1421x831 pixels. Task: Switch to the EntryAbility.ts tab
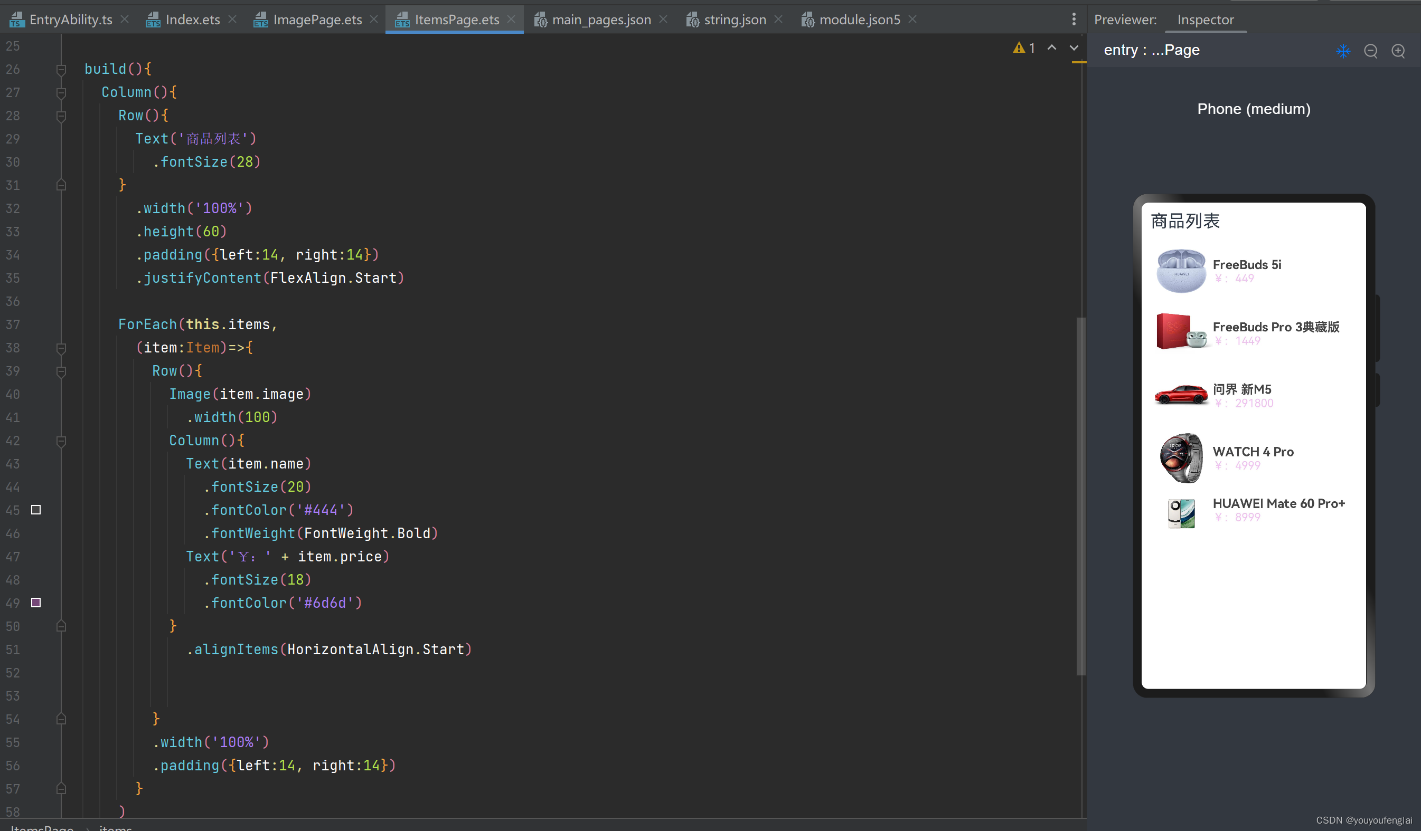tap(61, 20)
